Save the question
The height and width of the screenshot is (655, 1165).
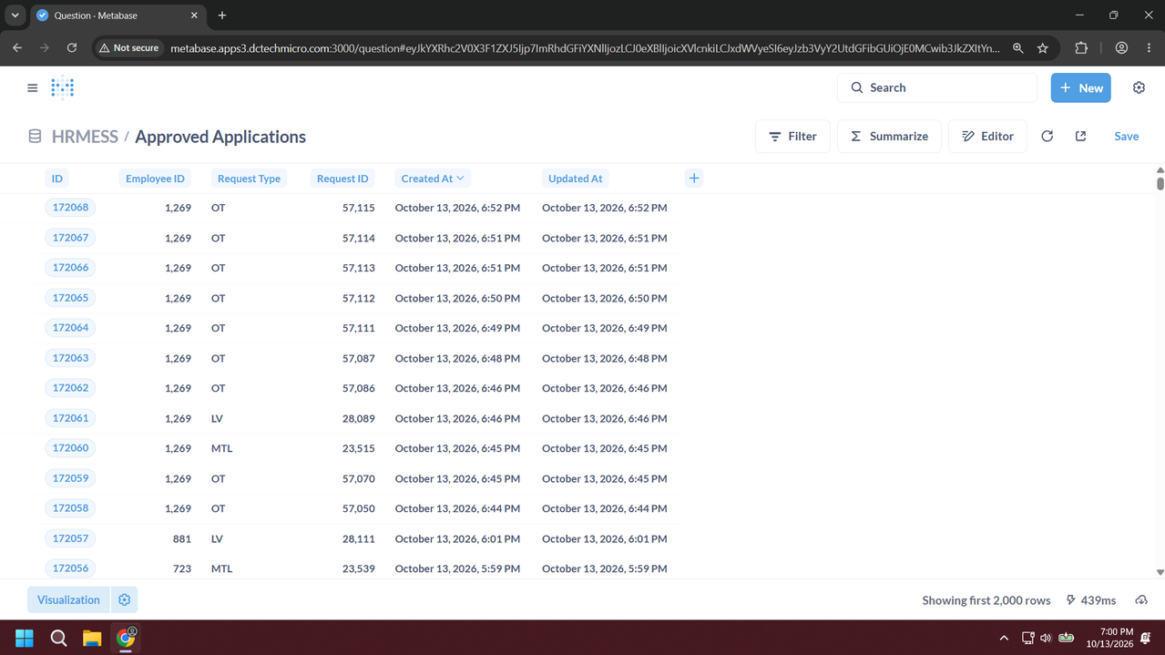click(1127, 137)
